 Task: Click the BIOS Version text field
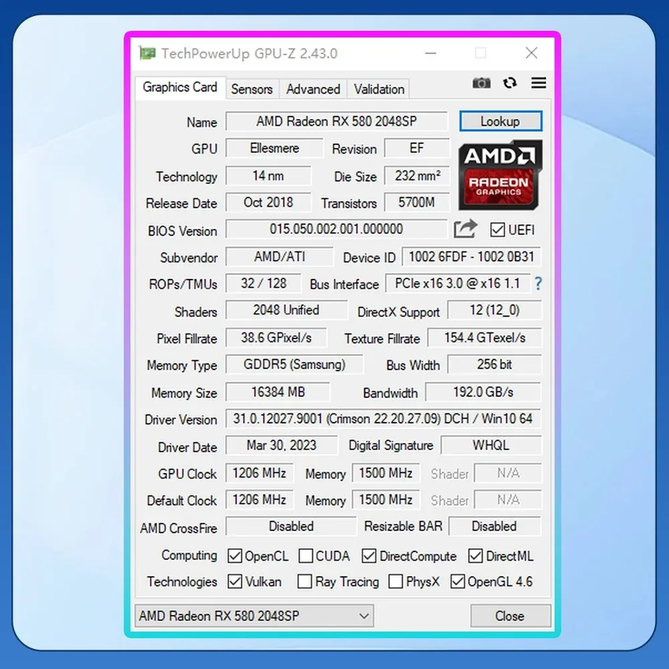(x=336, y=229)
